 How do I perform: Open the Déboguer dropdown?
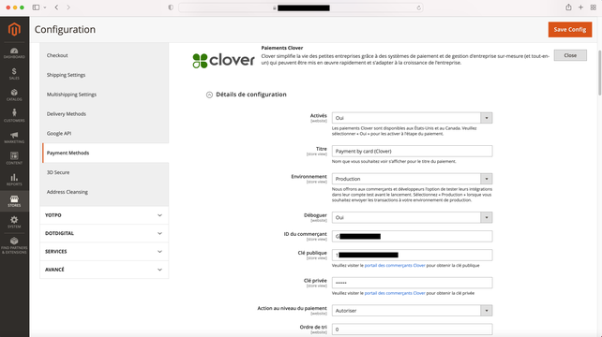(x=412, y=217)
